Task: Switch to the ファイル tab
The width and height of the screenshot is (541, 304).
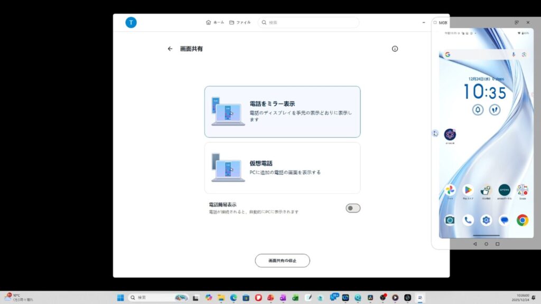Action: [x=240, y=22]
